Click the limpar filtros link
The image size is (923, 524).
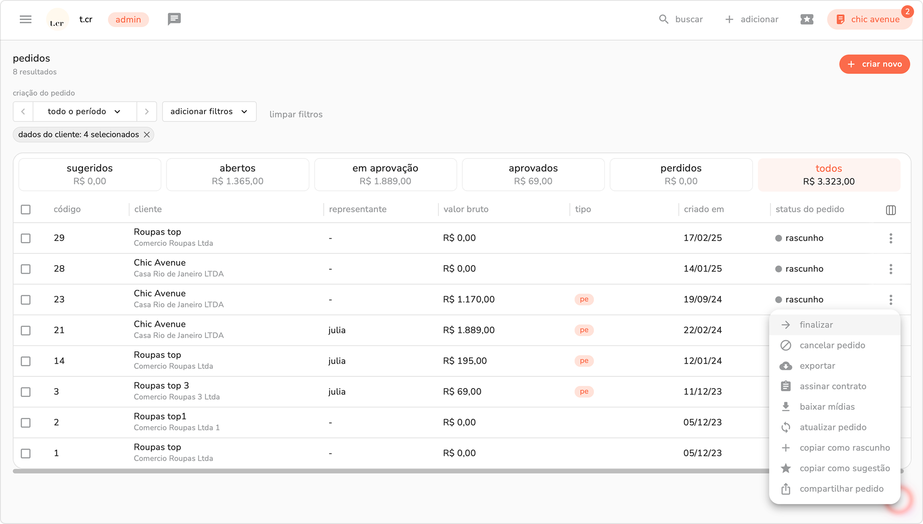coord(296,114)
